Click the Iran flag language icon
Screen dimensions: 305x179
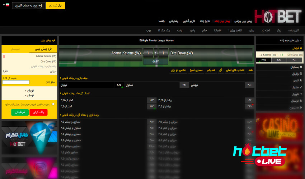[6, 5]
